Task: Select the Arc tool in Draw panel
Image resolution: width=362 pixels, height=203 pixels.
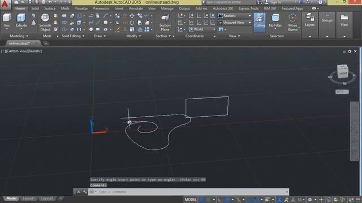Action: pos(106,16)
